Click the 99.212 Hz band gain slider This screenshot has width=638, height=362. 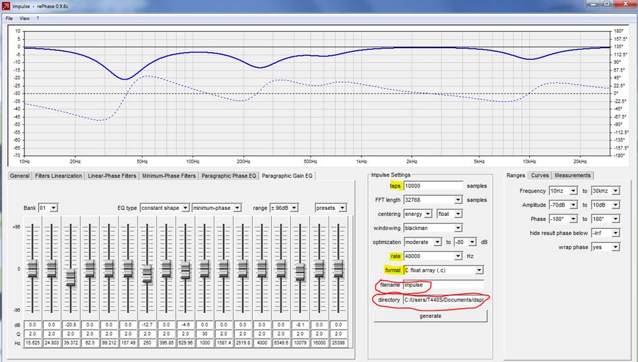[x=109, y=269]
